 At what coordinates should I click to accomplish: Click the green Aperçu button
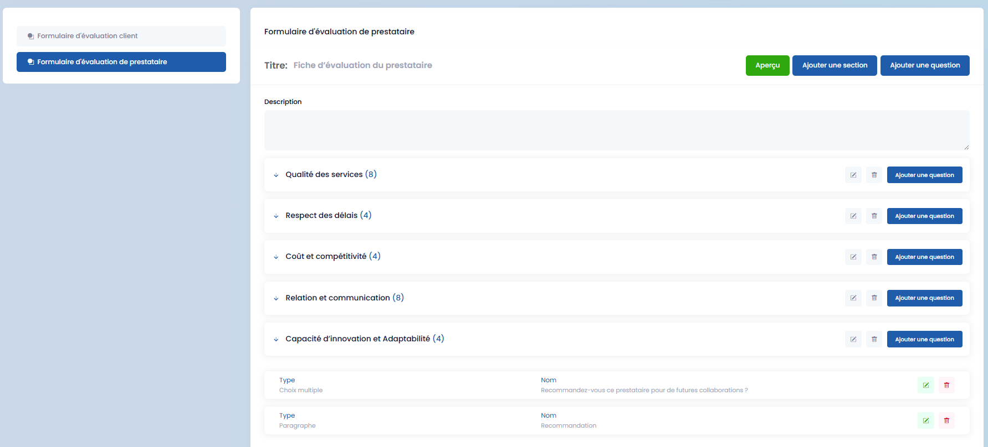(767, 65)
